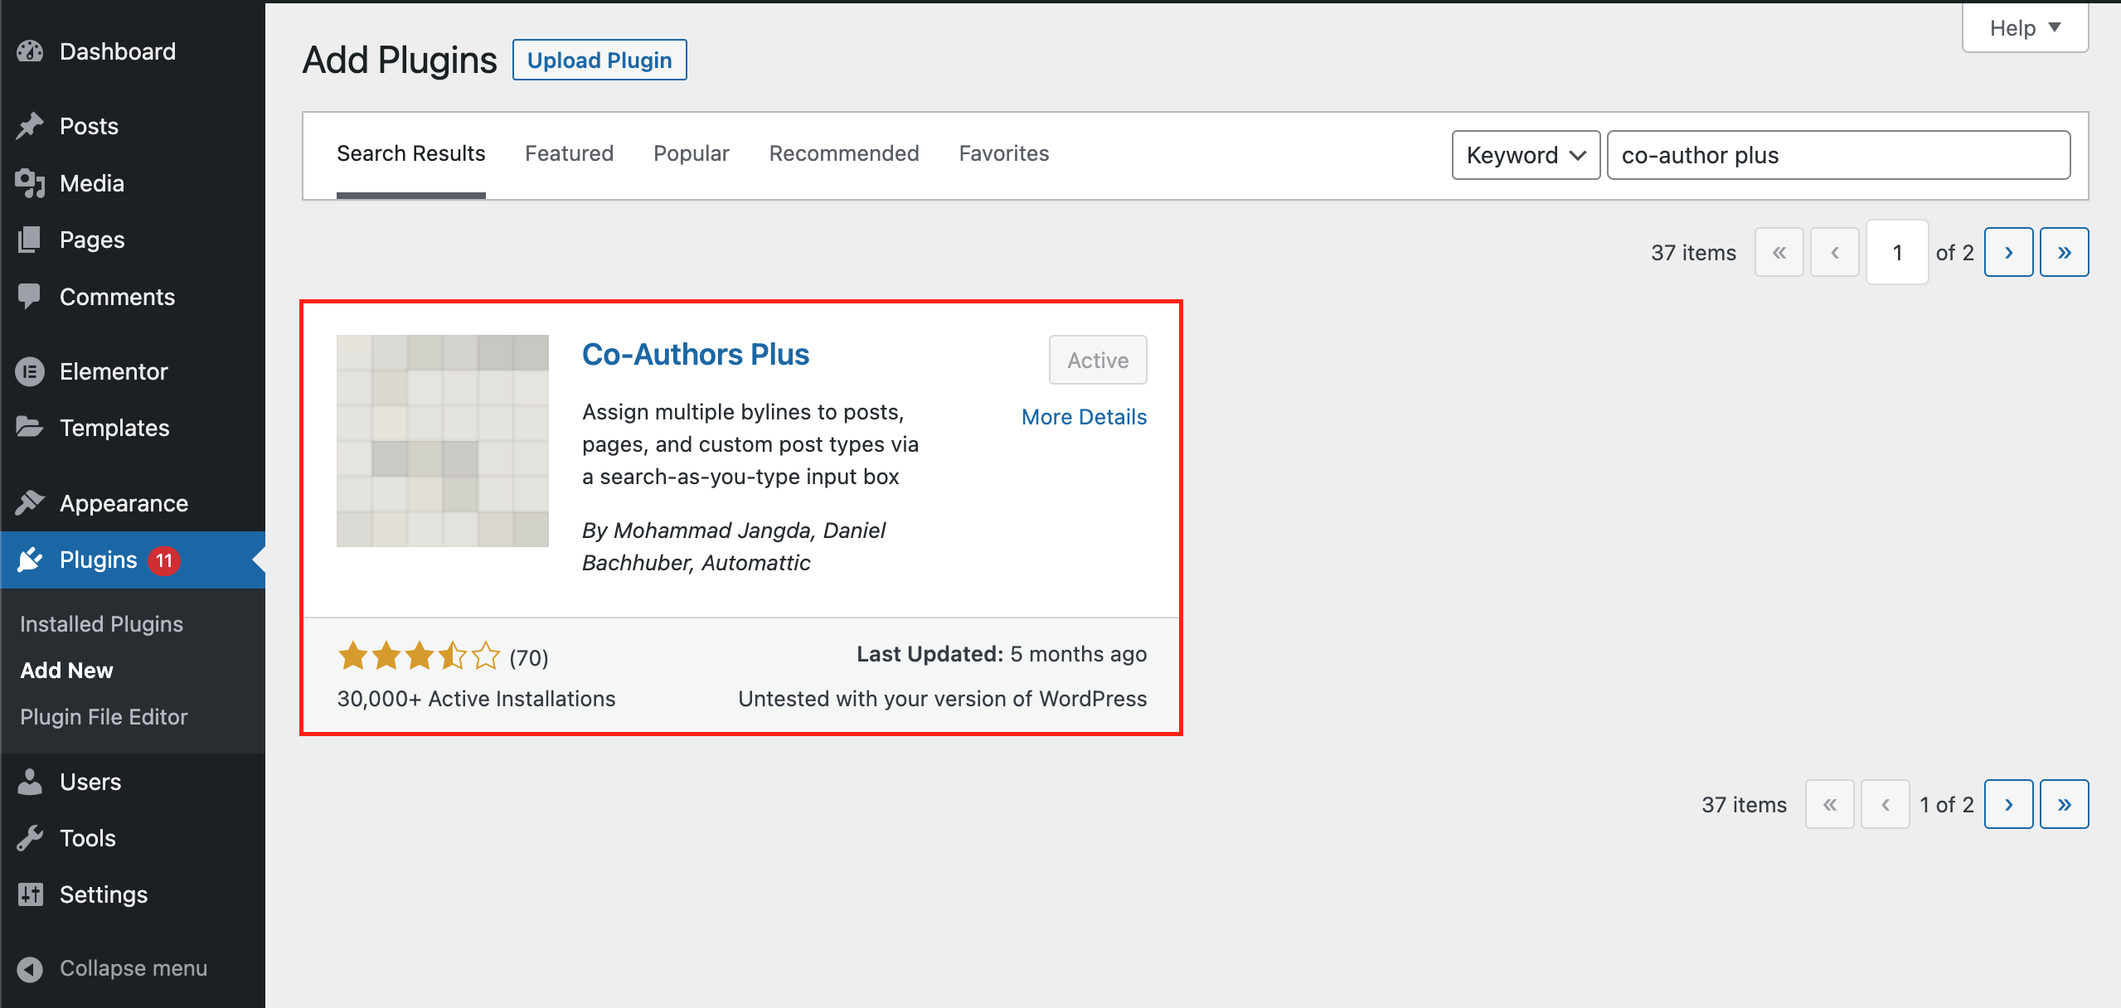Click the Appearance paintbrush icon

[30, 503]
